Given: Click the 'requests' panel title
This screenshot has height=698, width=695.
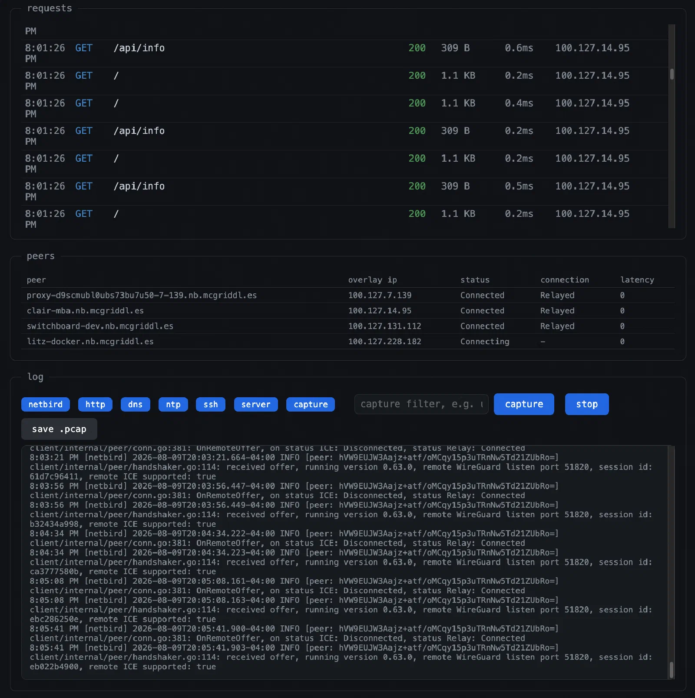Looking at the screenshot, I should [50, 8].
